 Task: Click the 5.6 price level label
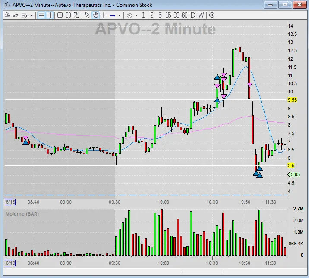click(x=291, y=165)
